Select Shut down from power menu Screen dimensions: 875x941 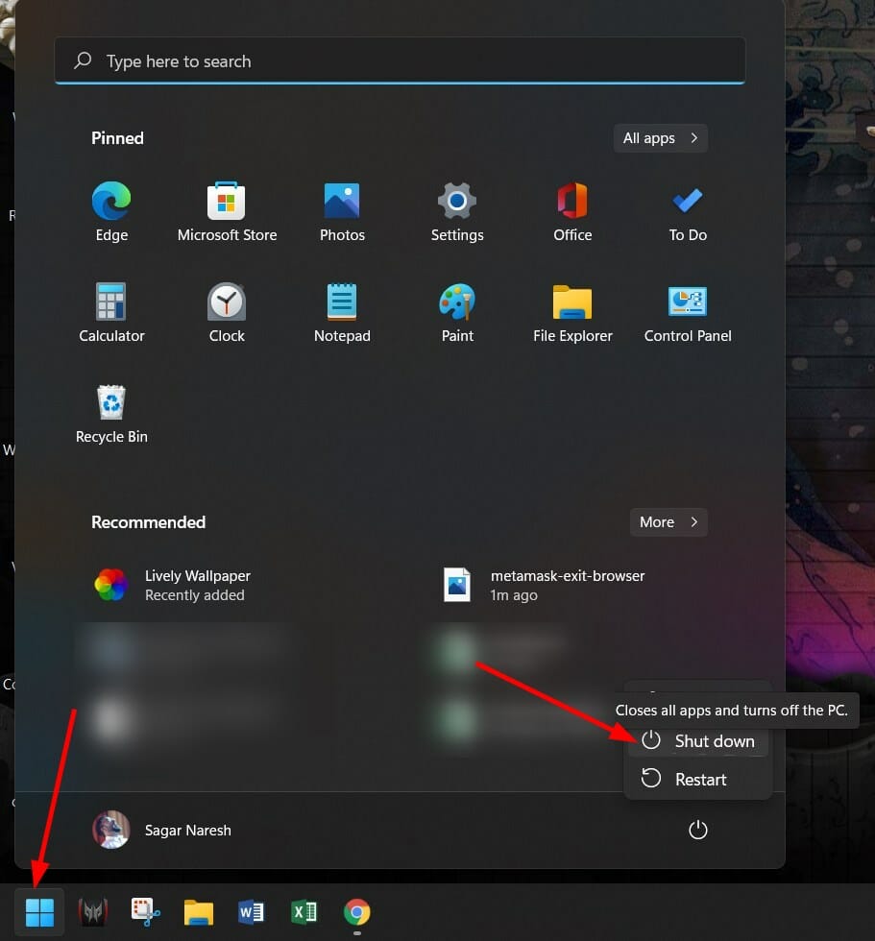[x=697, y=741]
